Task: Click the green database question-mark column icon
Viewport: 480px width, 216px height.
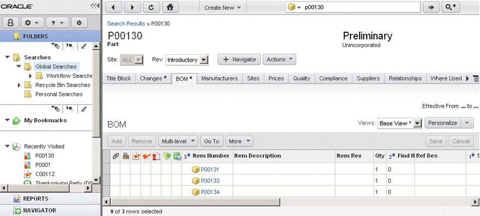Action: coord(177,156)
